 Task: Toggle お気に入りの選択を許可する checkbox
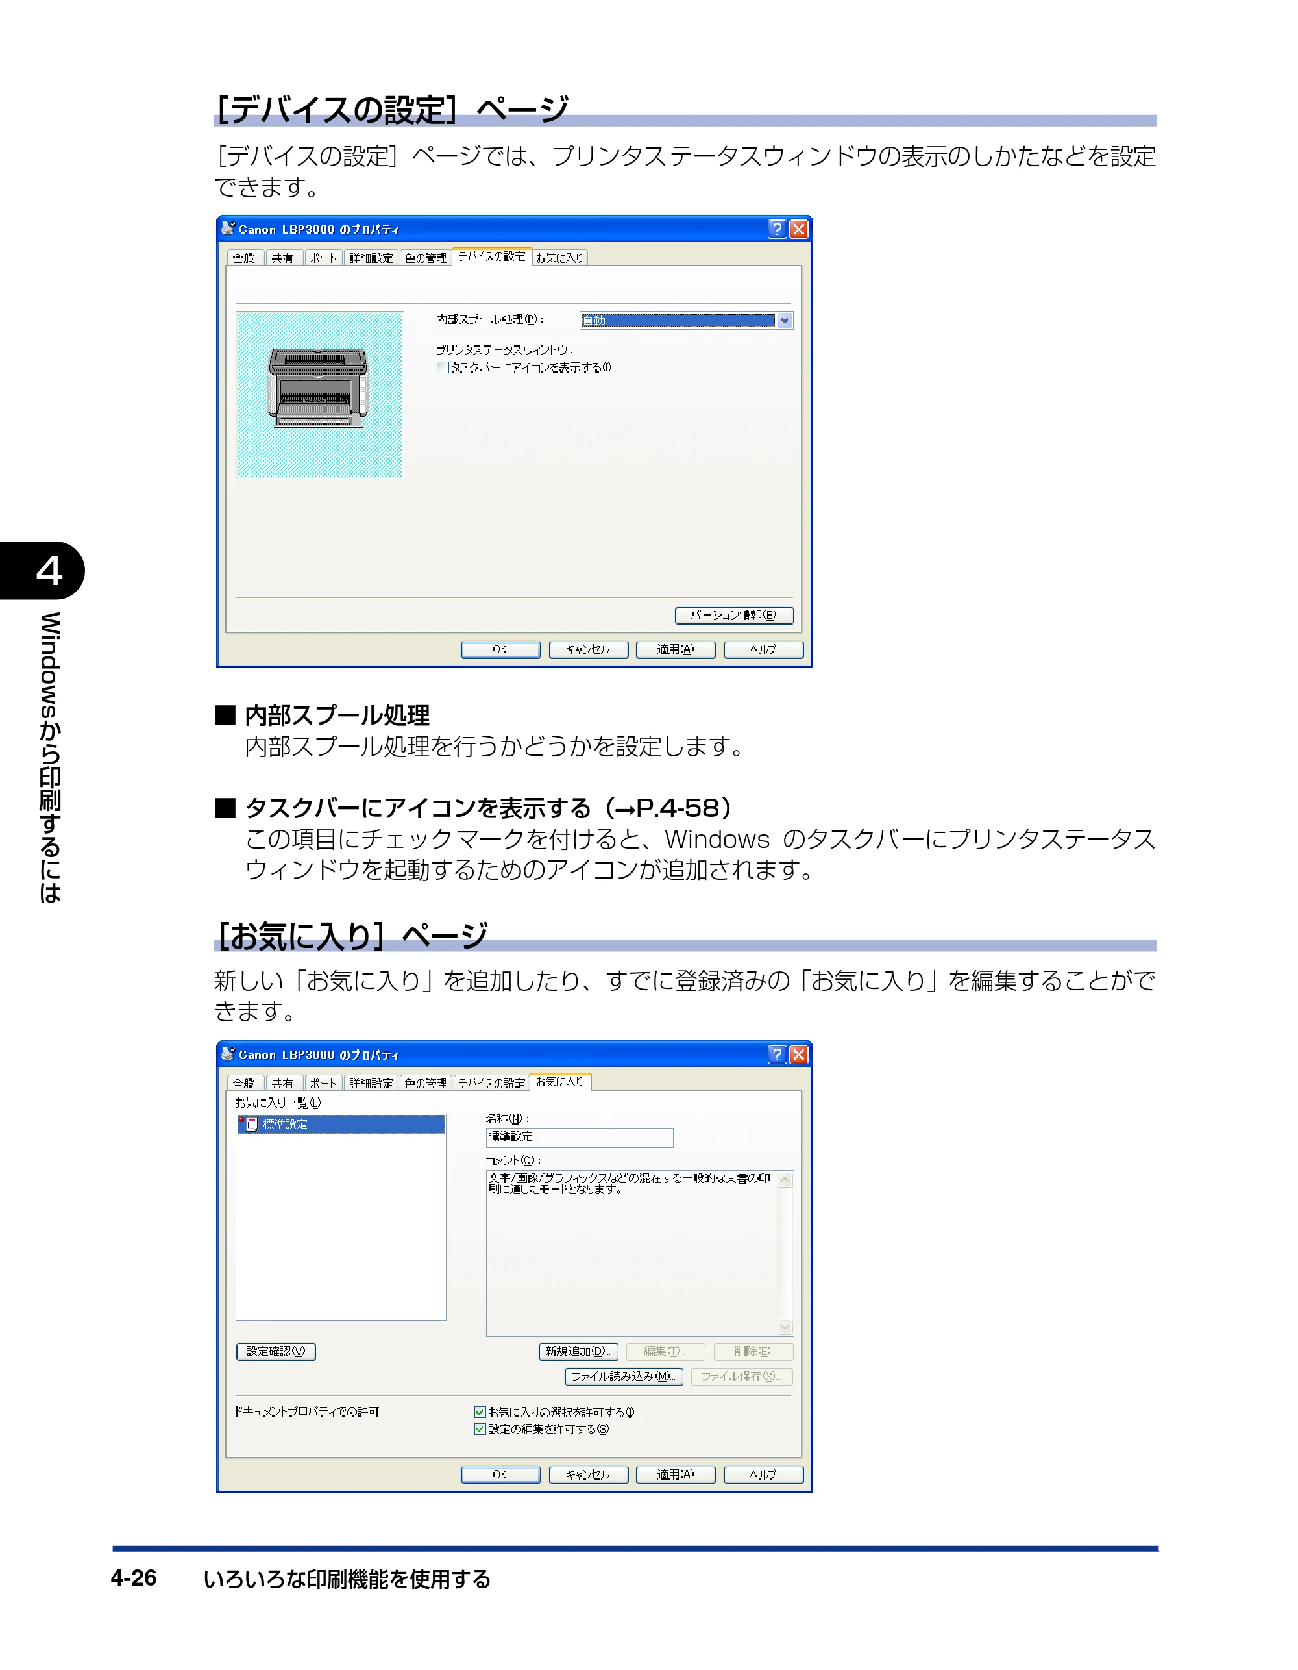[480, 1412]
